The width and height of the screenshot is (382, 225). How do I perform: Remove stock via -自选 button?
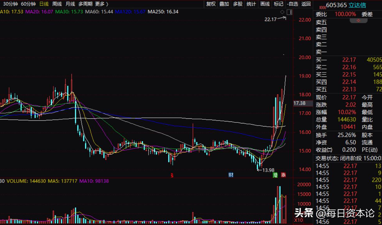[x=292, y=4]
